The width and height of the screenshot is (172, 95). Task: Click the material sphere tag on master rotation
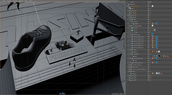[153, 6]
